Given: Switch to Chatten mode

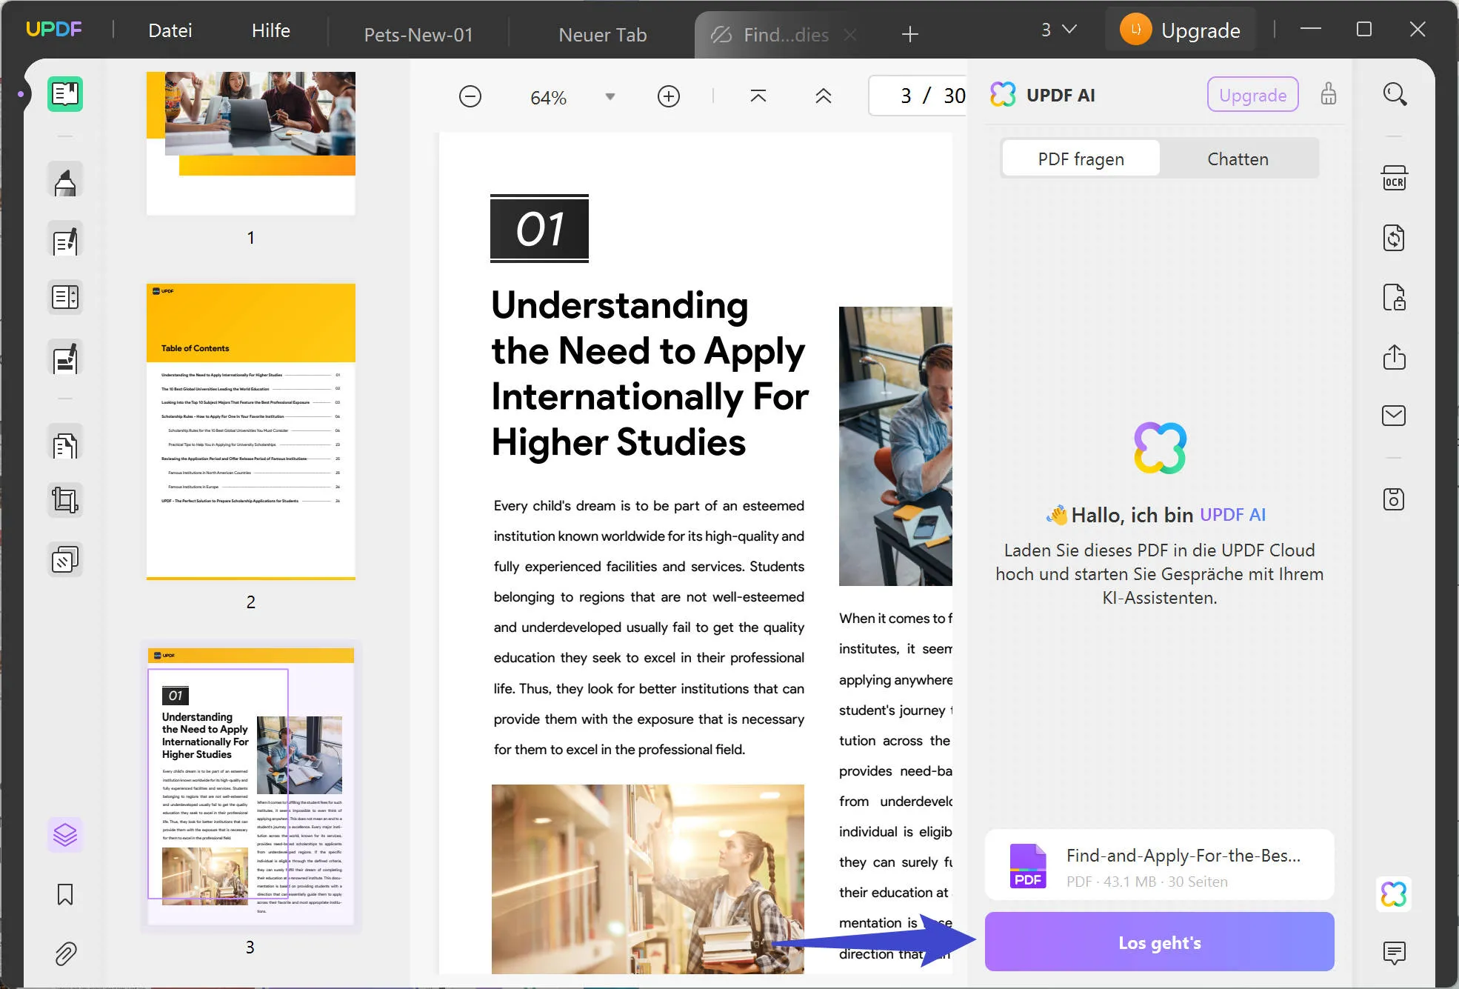Looking at the screenshot, I should coord(1238,159).
